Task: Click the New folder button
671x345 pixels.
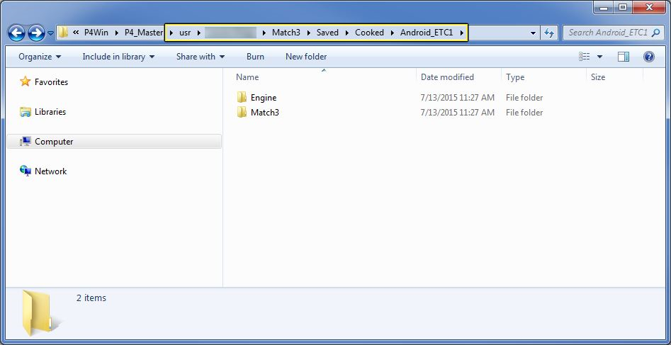Action: point(306,57)
